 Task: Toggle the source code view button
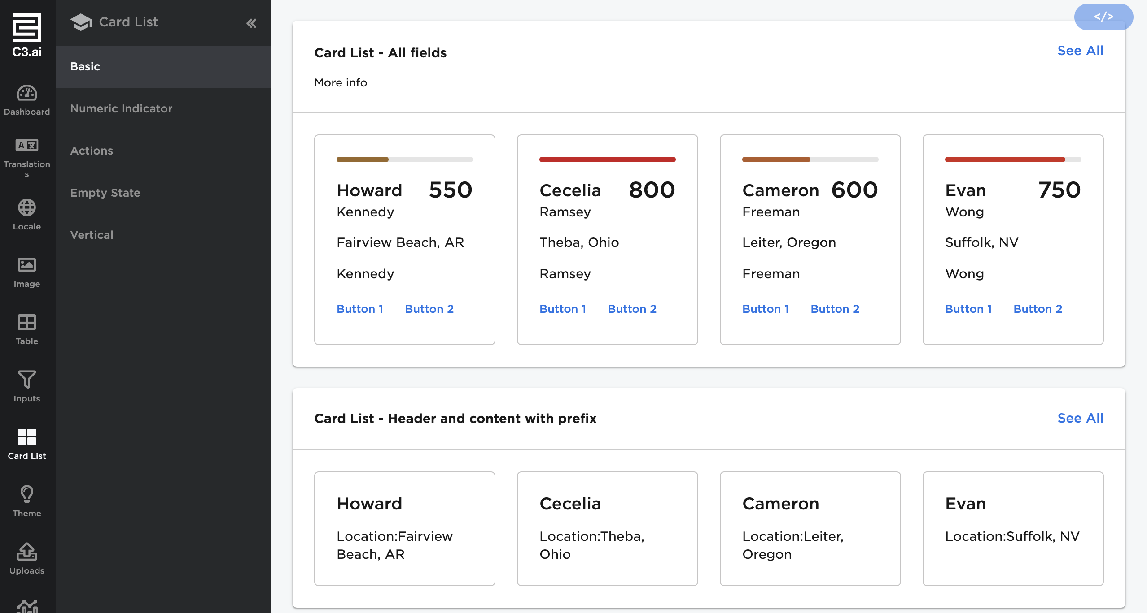[x=1103, y=17]
